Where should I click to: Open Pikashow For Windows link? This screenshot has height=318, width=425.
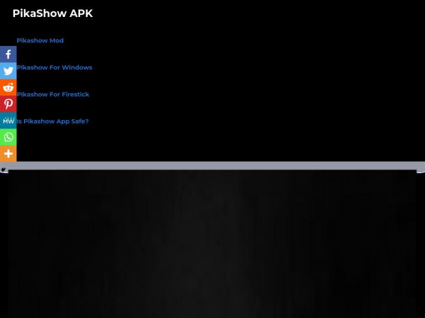tap(55, 67)
